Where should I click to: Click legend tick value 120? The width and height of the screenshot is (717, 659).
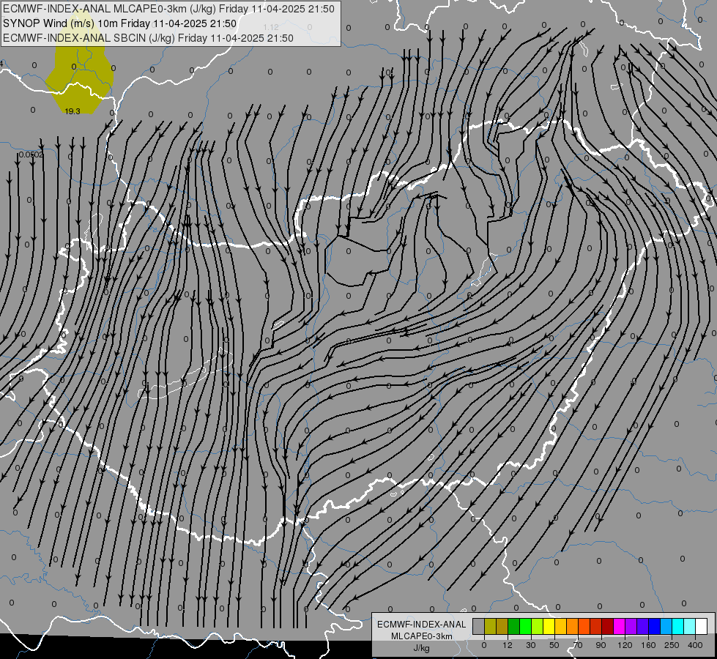[625, 645]
